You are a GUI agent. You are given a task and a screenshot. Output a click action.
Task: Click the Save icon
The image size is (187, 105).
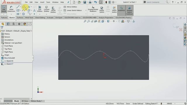(x=85, y=2)
